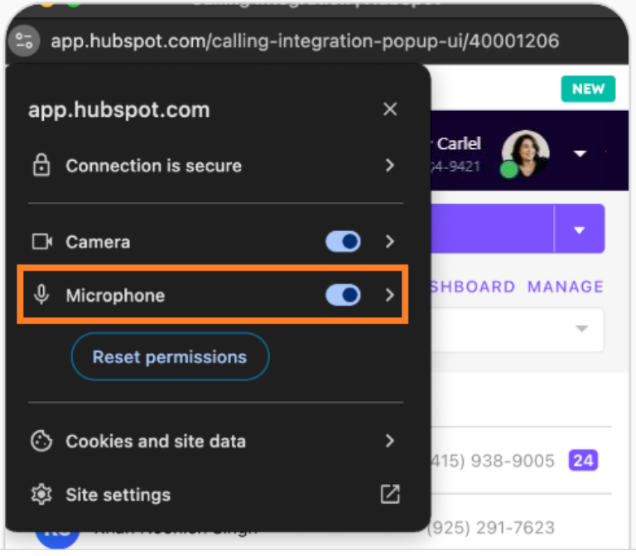Click the Connection is secure label
Viewport: 636px width, 556px height.
[154, 166]
